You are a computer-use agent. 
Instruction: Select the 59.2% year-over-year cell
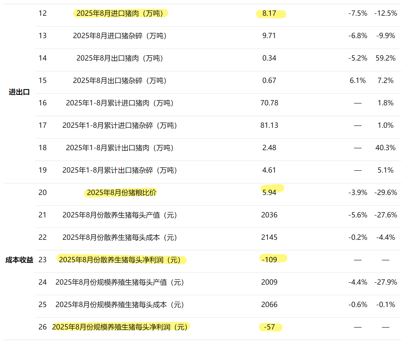[385, 58]
